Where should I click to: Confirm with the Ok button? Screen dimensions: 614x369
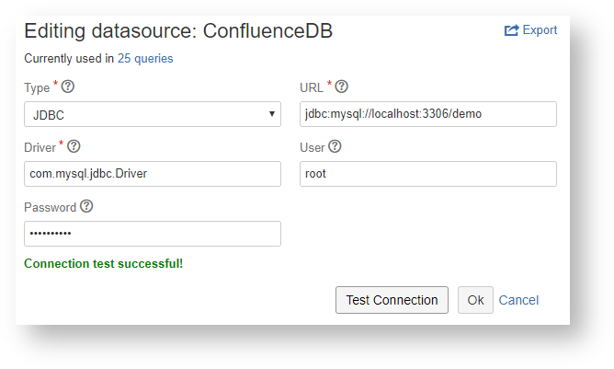[475, 300]
